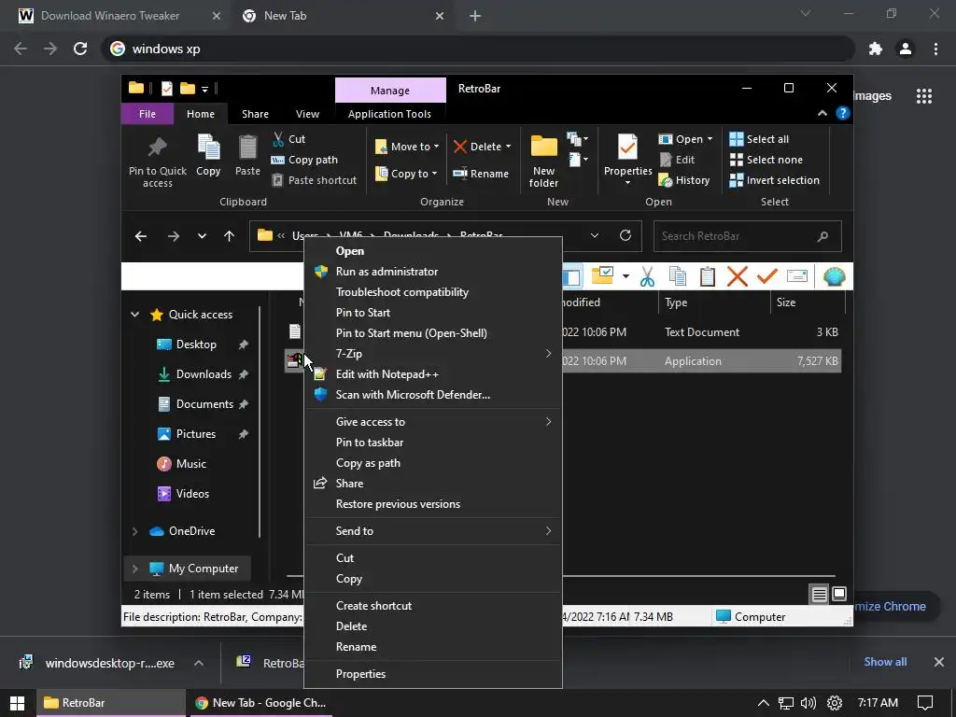Switch to details view layout button
The width and height of the screenshot is (956, 717).
click(820, 594)
